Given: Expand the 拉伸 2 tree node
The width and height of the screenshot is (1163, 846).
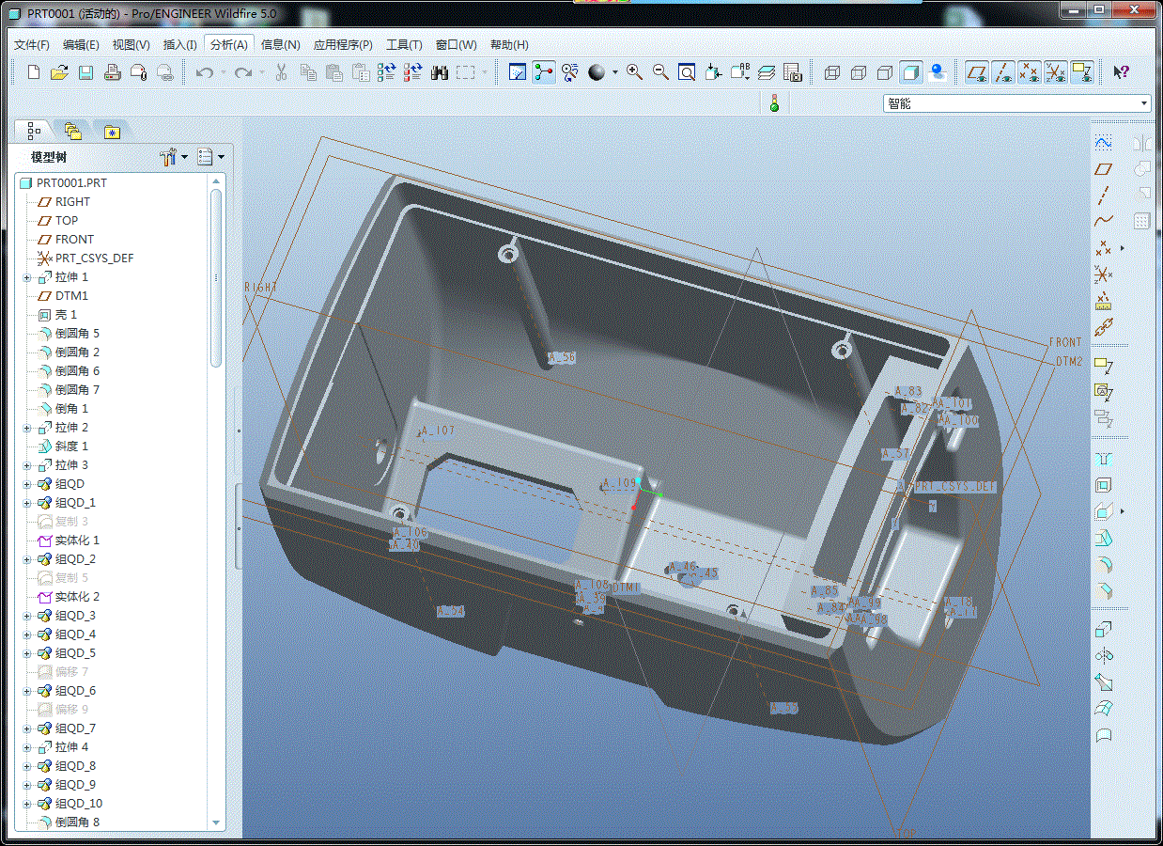Looking at the screenshot, I should 27,428.
